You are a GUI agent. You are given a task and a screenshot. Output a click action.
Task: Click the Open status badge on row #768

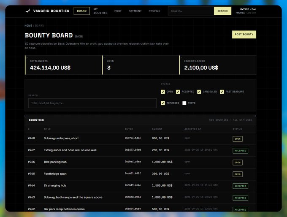(x=237, y=139)
